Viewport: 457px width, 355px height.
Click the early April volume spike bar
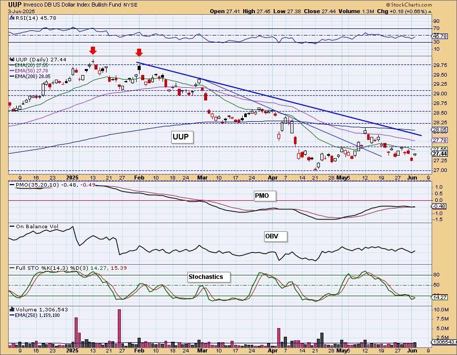279,338
